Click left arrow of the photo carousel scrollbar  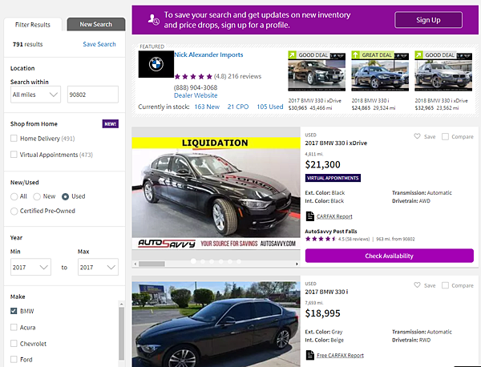coord(135,264)
